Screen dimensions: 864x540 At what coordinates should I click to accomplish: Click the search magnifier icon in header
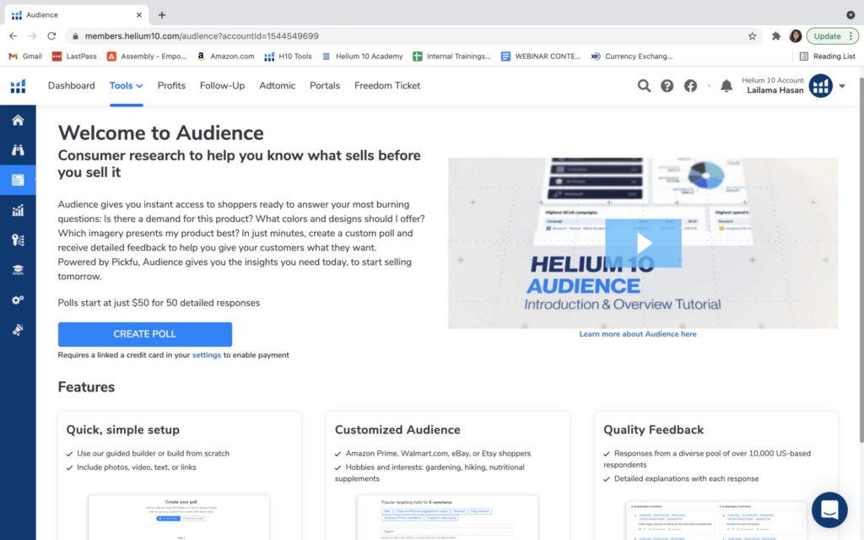pos(644,86)
